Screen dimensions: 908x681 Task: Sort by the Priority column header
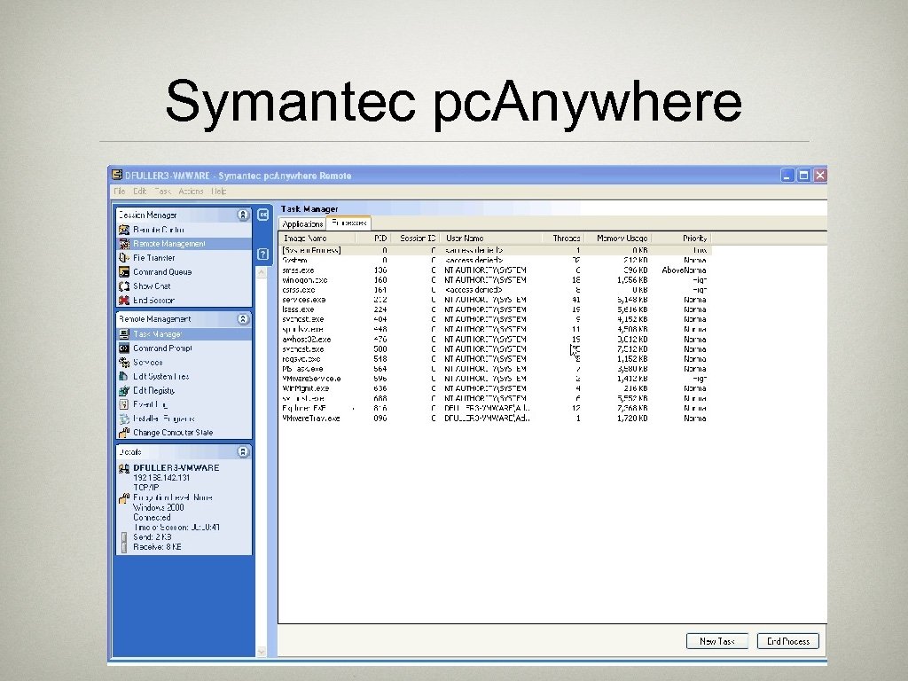point(681,238)
